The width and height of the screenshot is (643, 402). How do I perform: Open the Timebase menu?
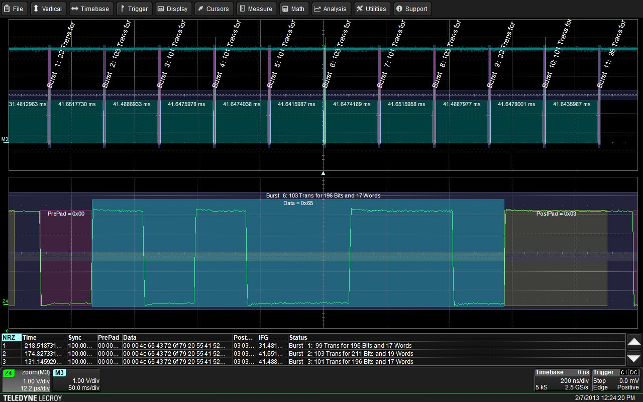pos(91,9)
